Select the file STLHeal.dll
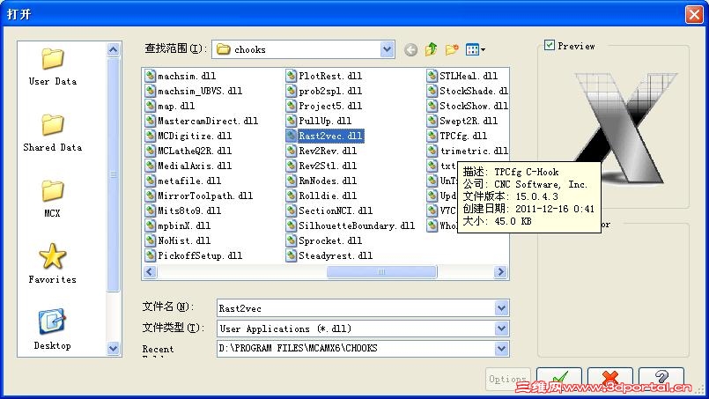Viewport: 709px width, 399px height. click(462, 76)
